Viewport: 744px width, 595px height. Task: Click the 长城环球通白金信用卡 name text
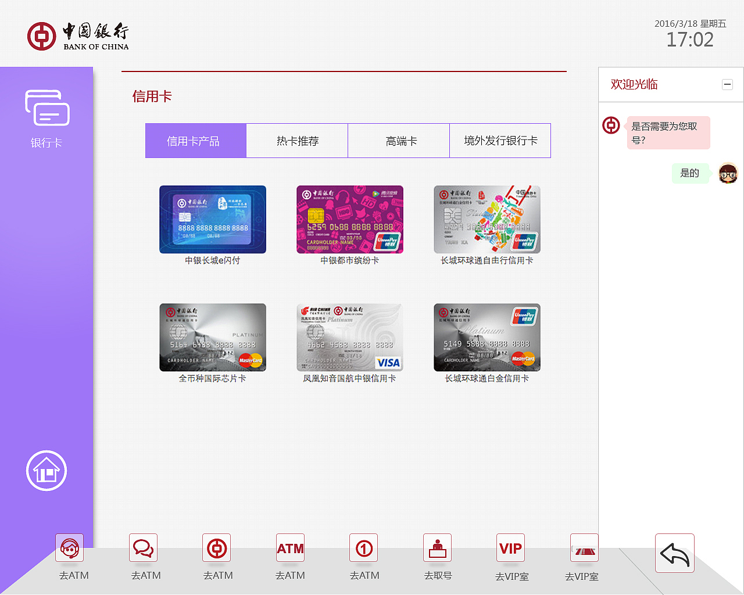487,378
